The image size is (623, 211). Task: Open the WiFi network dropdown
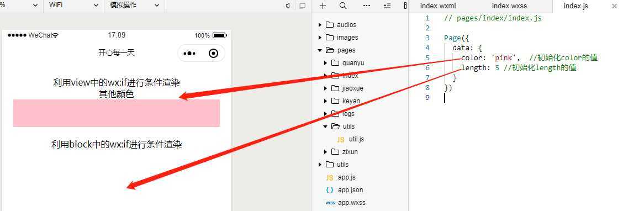pos(73,6)
